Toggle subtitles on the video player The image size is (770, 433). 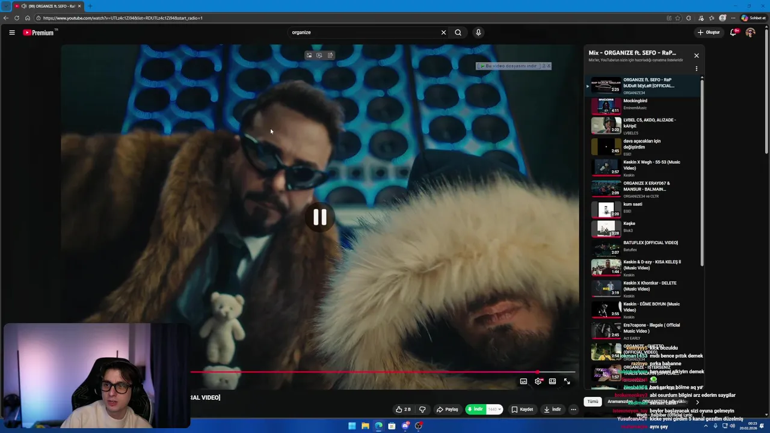click(523, 381)
